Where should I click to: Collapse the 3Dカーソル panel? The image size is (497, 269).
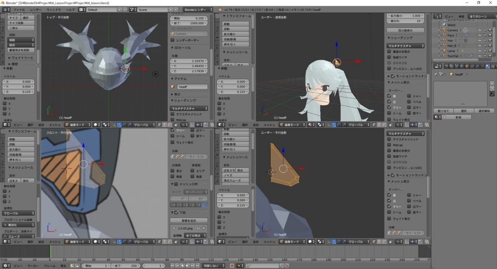182,48
